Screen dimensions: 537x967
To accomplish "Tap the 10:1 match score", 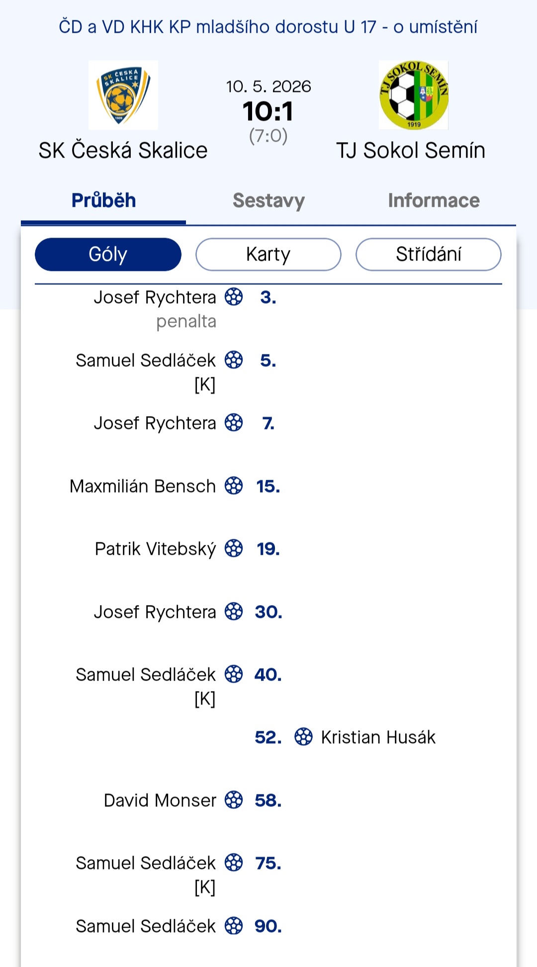I will [x=268, y=111].
